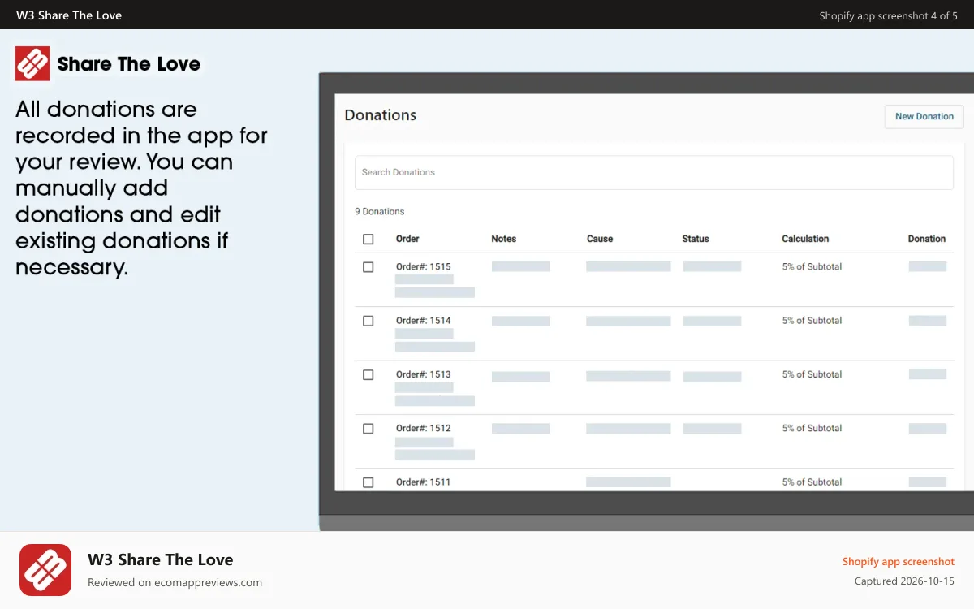This screenshot has width=974, height=609.
Task: Click Shopify app screenshot 4 of 5 text
Action: click(889, 15)
